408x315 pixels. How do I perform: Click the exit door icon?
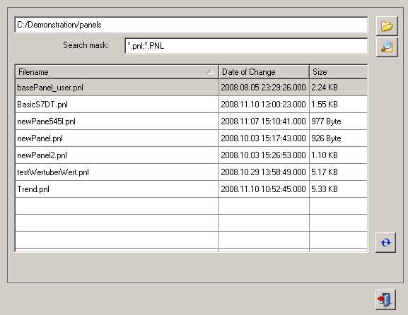385,299
